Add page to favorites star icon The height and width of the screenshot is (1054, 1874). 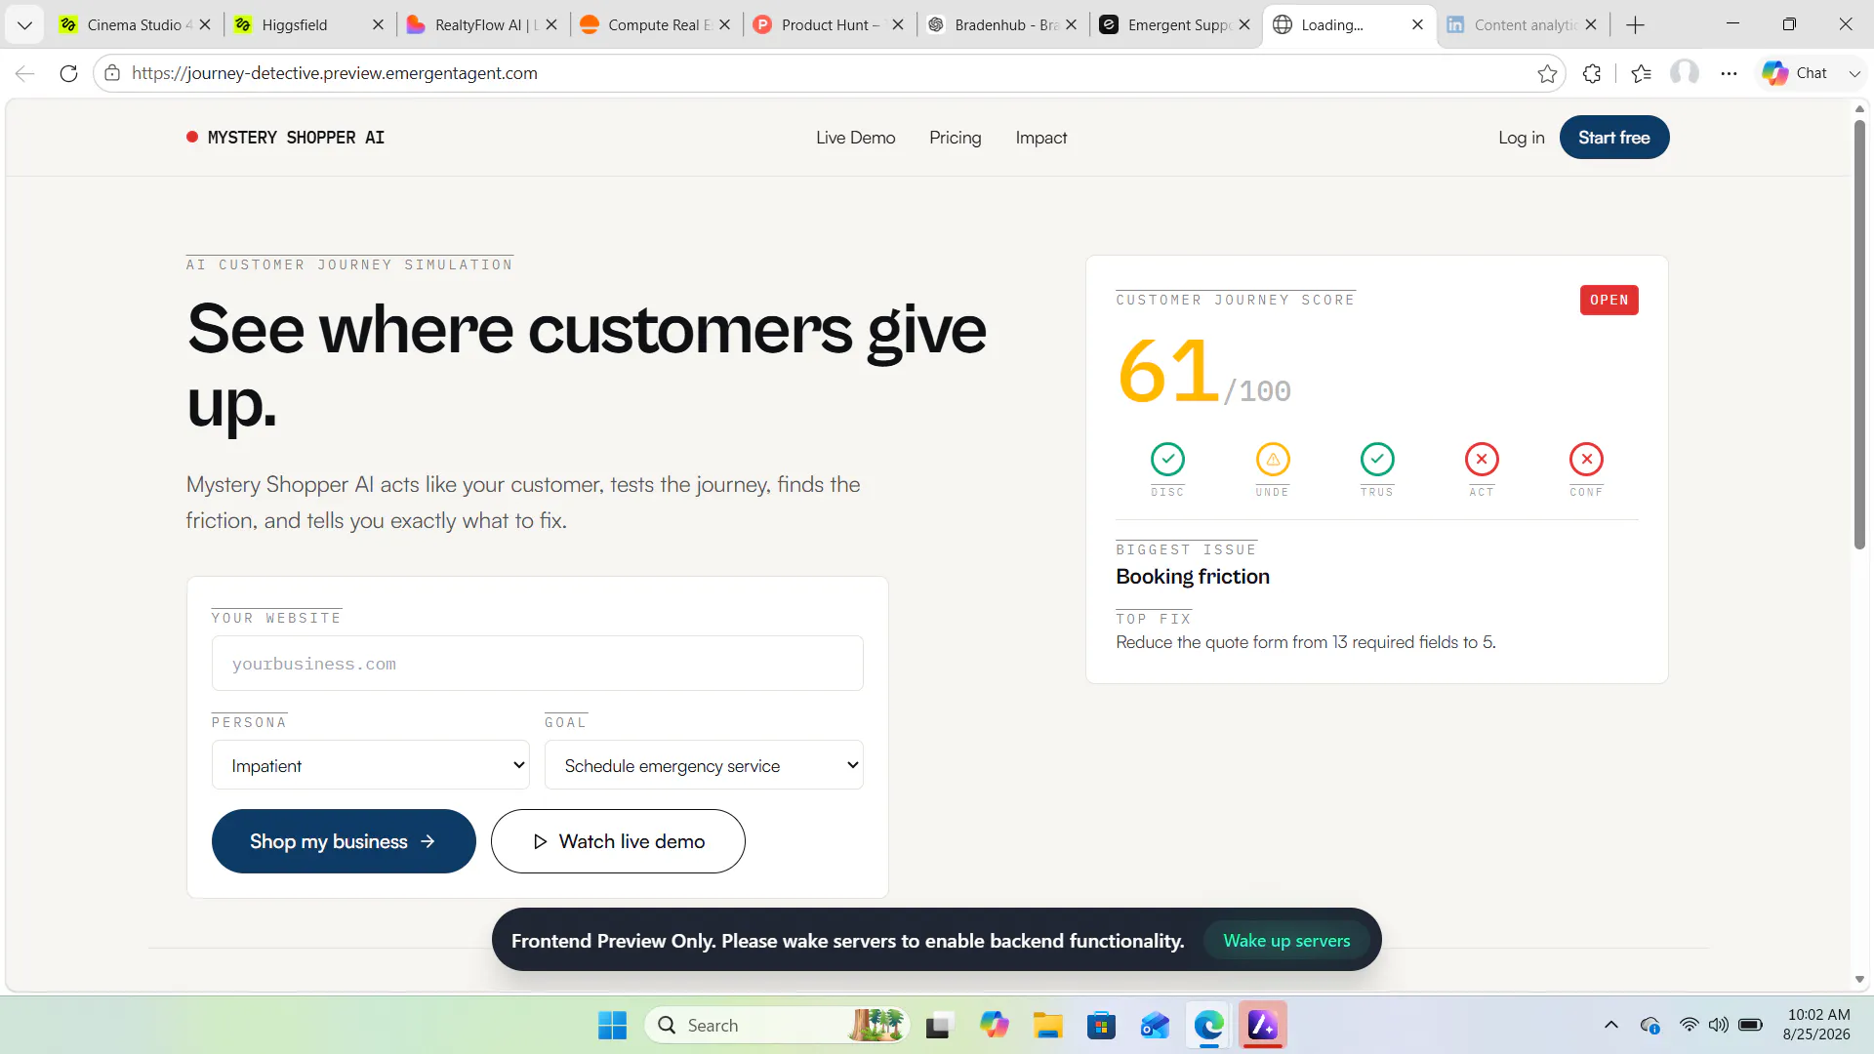click(x=1547, y=73)
